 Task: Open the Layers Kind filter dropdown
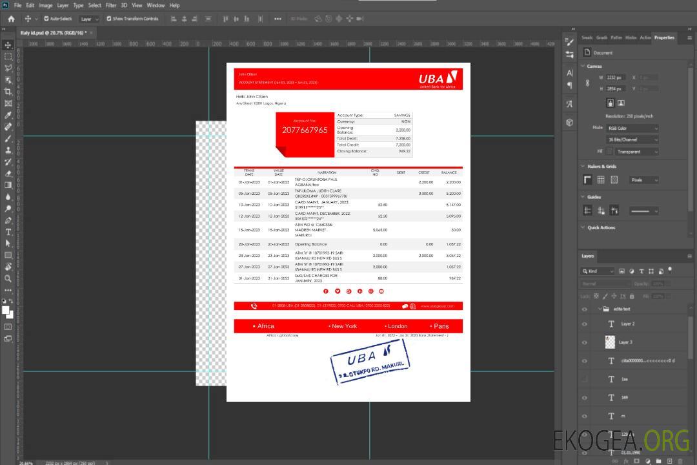click(598, 271)
